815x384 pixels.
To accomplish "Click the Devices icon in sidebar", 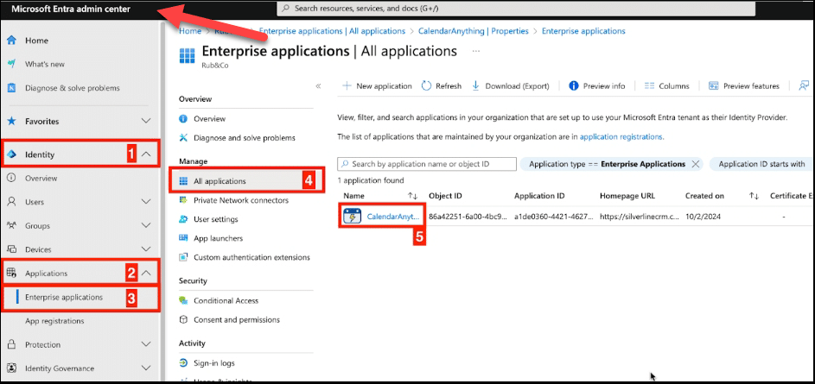I will [12, 249].
